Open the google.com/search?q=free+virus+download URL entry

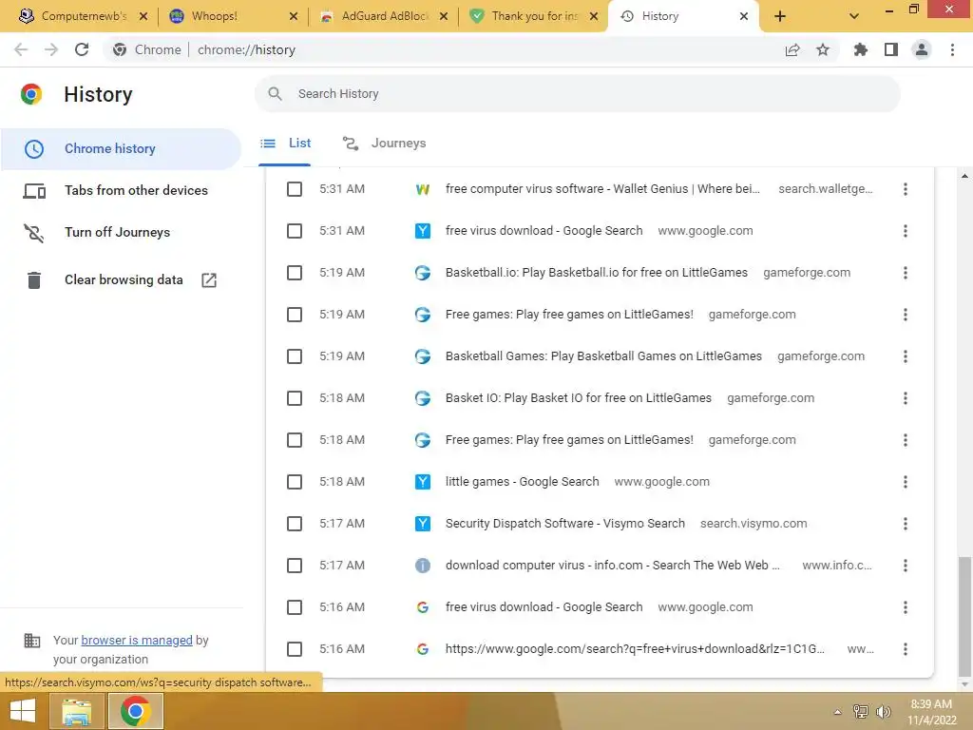(635, 649)
